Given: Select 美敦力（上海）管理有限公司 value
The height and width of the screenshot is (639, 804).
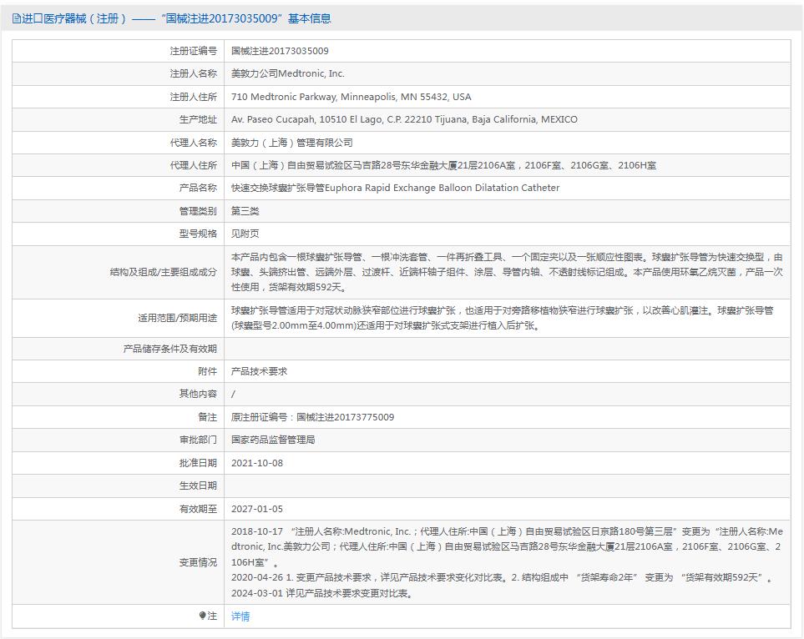Looking at the screenshot, I should tap(291, 143).
